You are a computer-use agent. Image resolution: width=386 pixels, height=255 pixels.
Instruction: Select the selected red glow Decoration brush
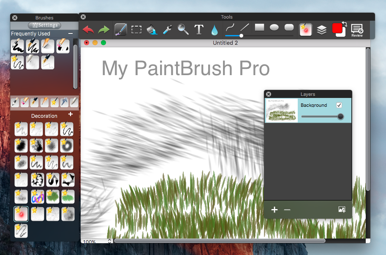[21, 214]
